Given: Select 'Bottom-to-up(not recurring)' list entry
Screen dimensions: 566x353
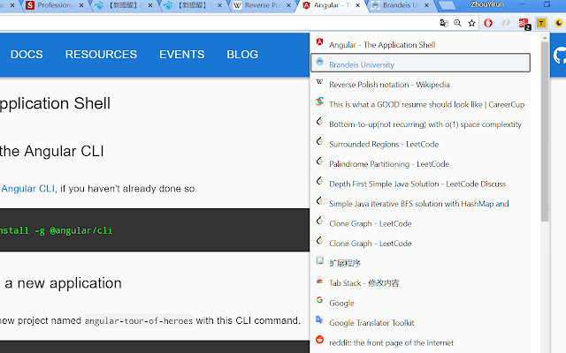Looking at the screenshot, I should click(x=421, y=124).
